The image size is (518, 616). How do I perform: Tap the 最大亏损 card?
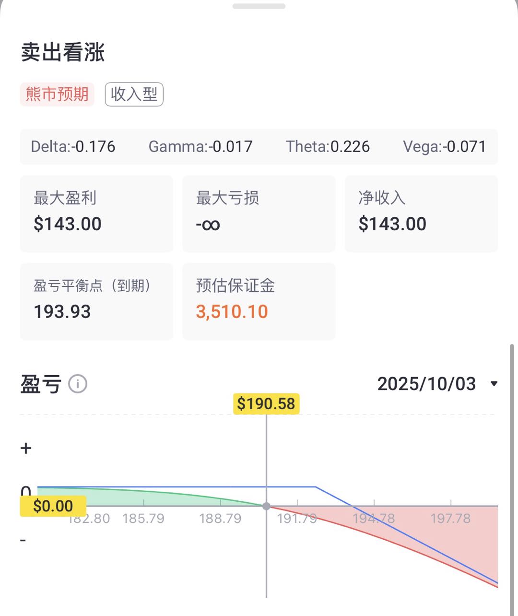[x=259, y=213]
